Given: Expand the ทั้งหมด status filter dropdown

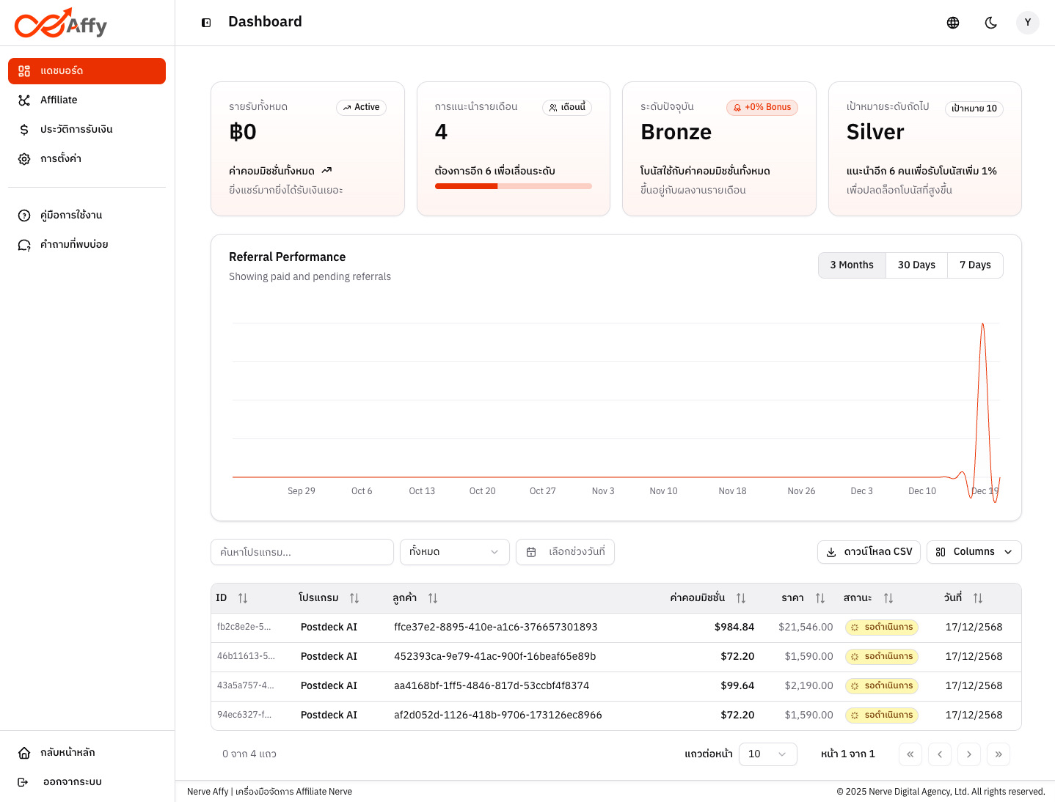Looking at the screenshot, I should pyautogui.click(x=454, y=552).
